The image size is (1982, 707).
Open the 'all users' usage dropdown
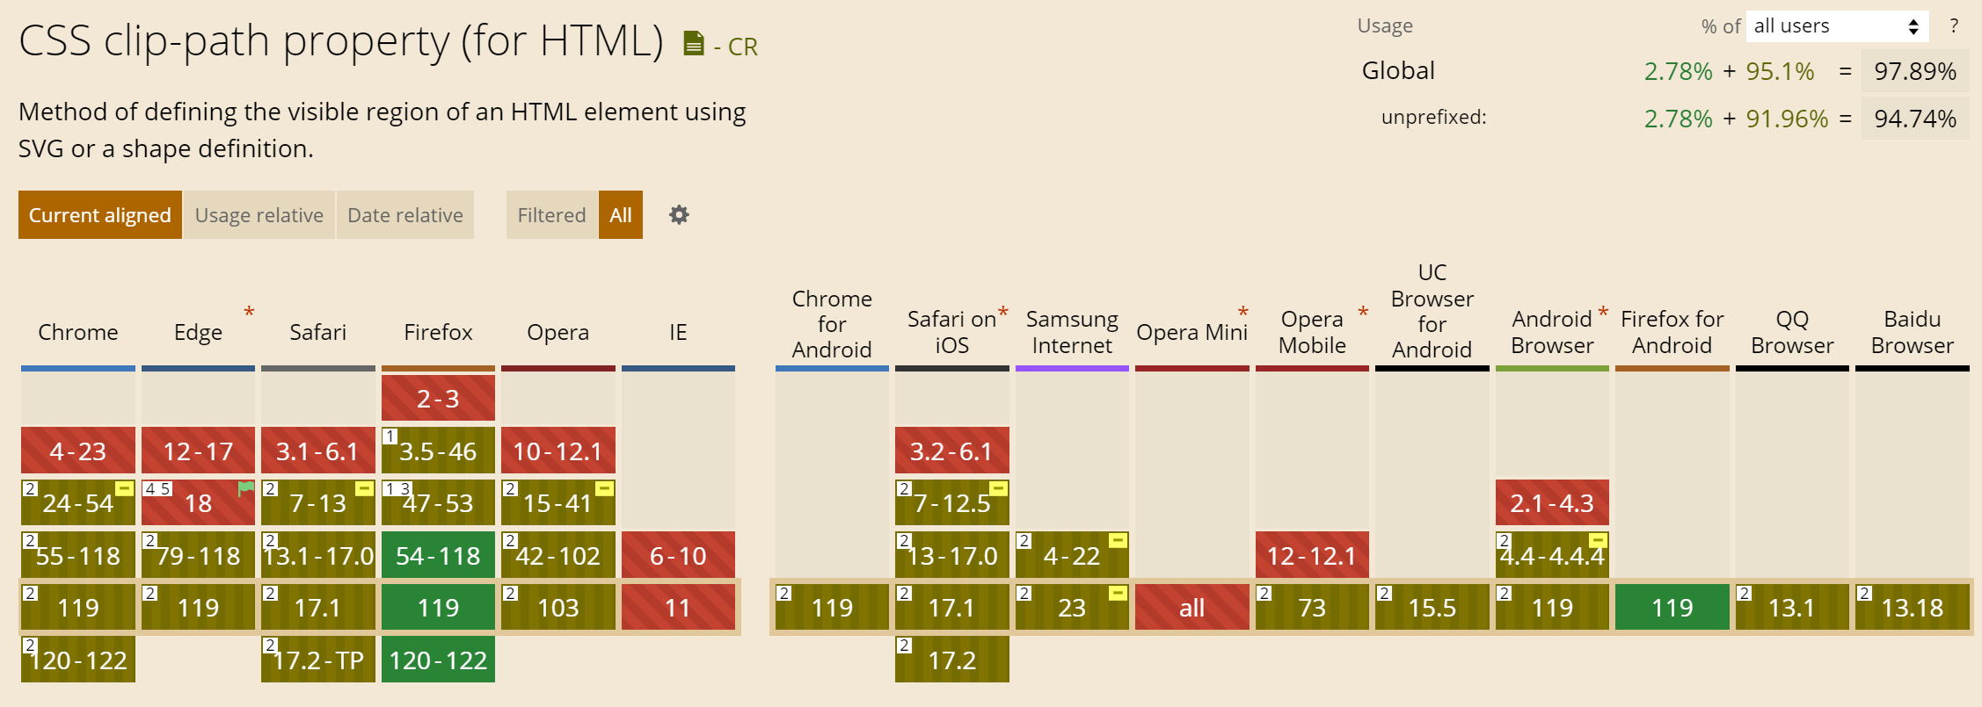(x=1837, y=25)
